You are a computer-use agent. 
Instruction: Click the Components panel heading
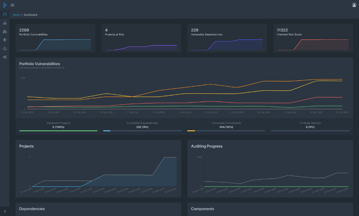[202, 208]
